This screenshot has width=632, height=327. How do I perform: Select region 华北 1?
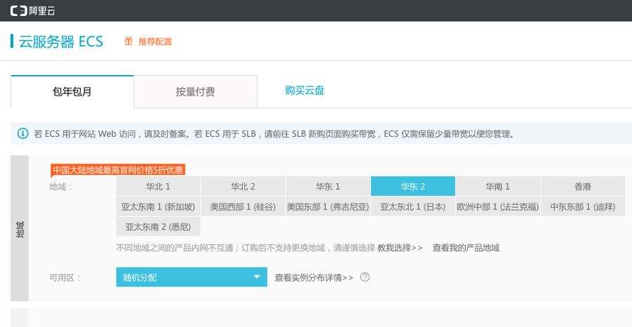[158, 186]
